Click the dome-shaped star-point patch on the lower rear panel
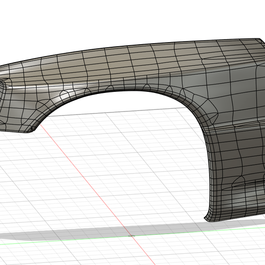The height and width of the screenshot is (265, 265). point(239,181)
